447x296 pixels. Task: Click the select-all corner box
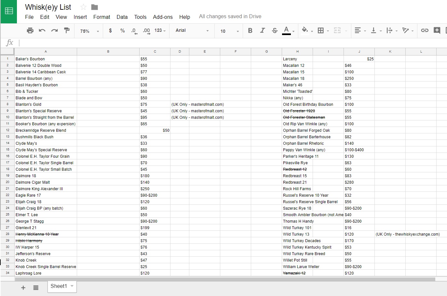pyautogui.click(x=7, y=51)
